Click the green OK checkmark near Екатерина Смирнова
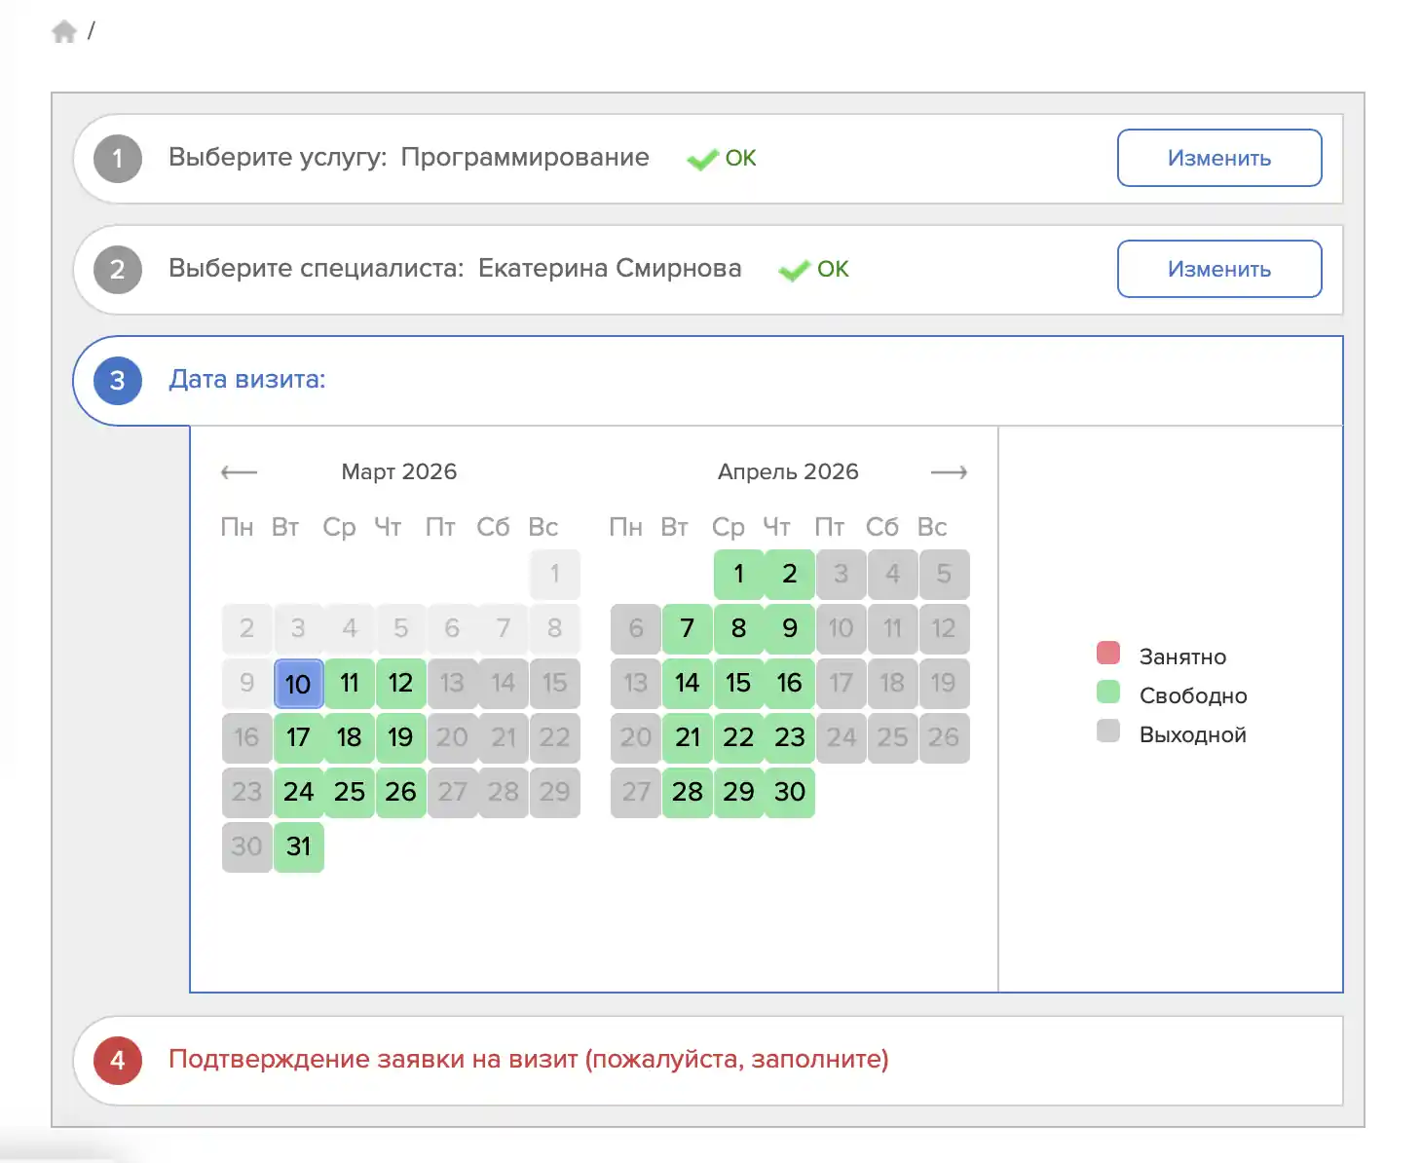 tap(796, 270)
